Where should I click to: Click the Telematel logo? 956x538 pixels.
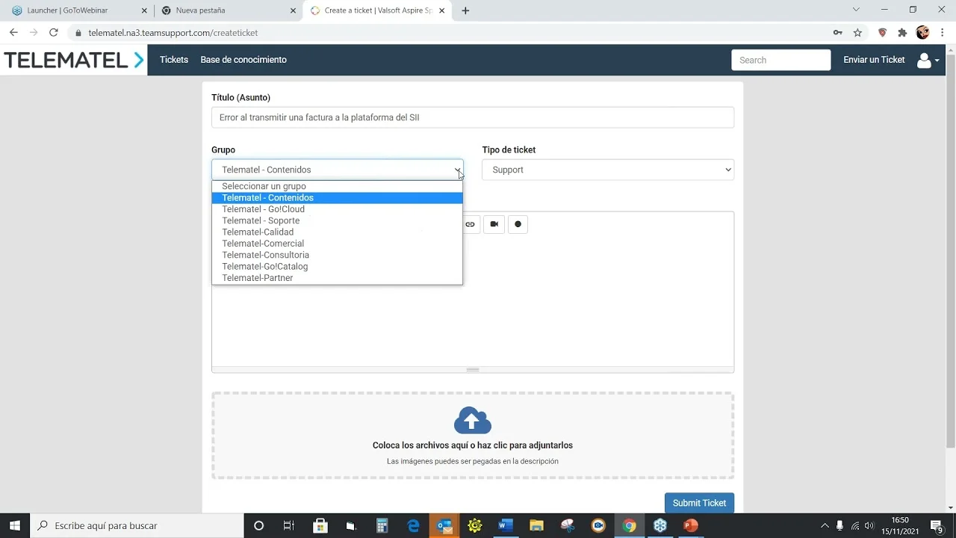pyautogui.click(x=74, y=61)
